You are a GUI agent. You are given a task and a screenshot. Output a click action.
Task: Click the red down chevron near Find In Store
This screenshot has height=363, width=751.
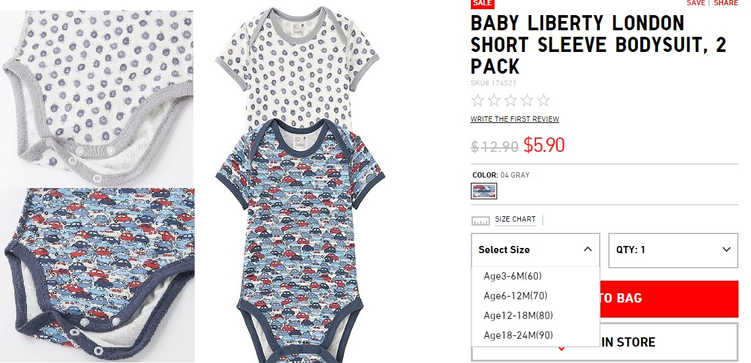[562, 349]
